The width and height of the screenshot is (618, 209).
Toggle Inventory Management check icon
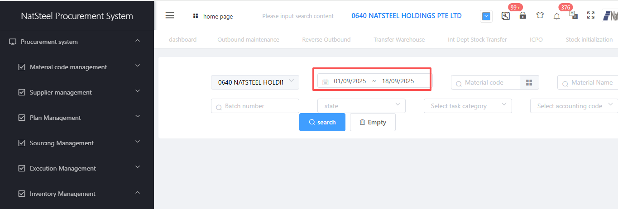[x=21, y=194]
